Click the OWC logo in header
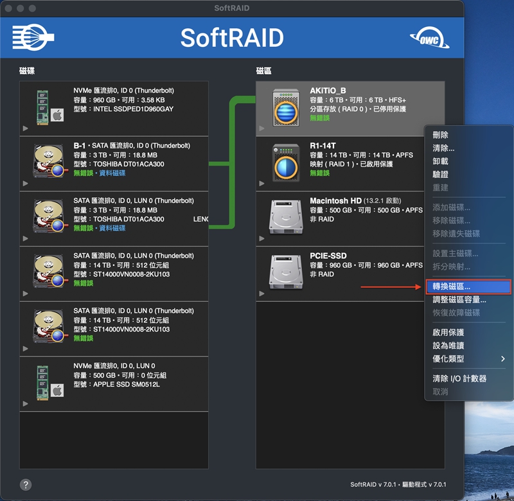The height and width of the screenshot is (501, 514). pos(429,38)
